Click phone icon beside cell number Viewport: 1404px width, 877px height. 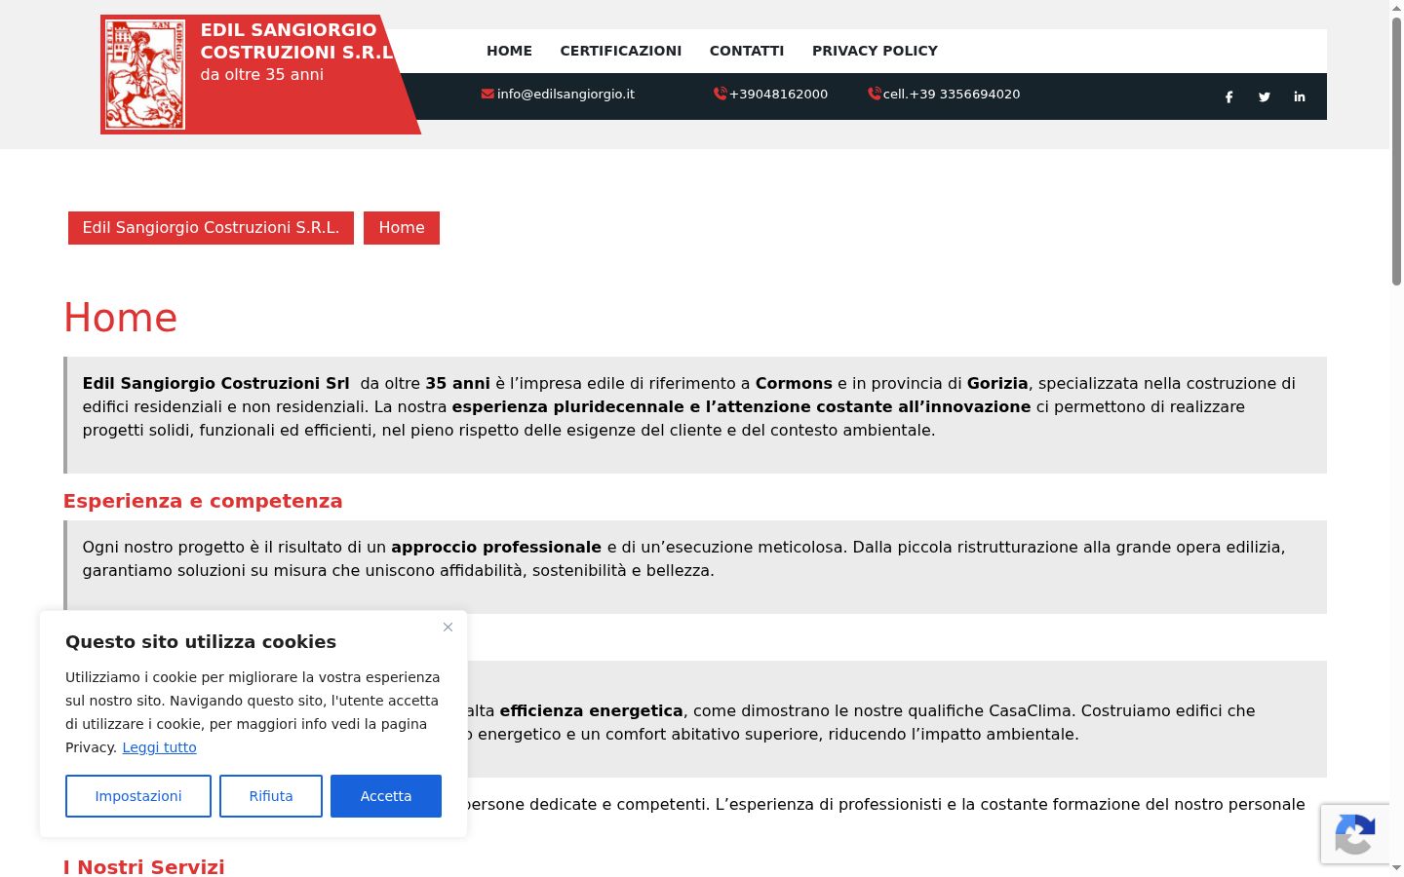click(875, 94)
